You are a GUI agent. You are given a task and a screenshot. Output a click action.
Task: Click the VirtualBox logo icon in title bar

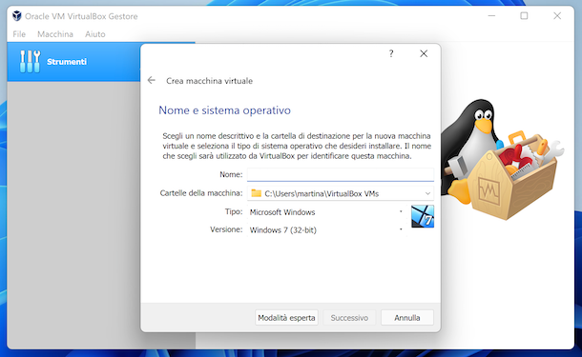[x=17, y=16]
